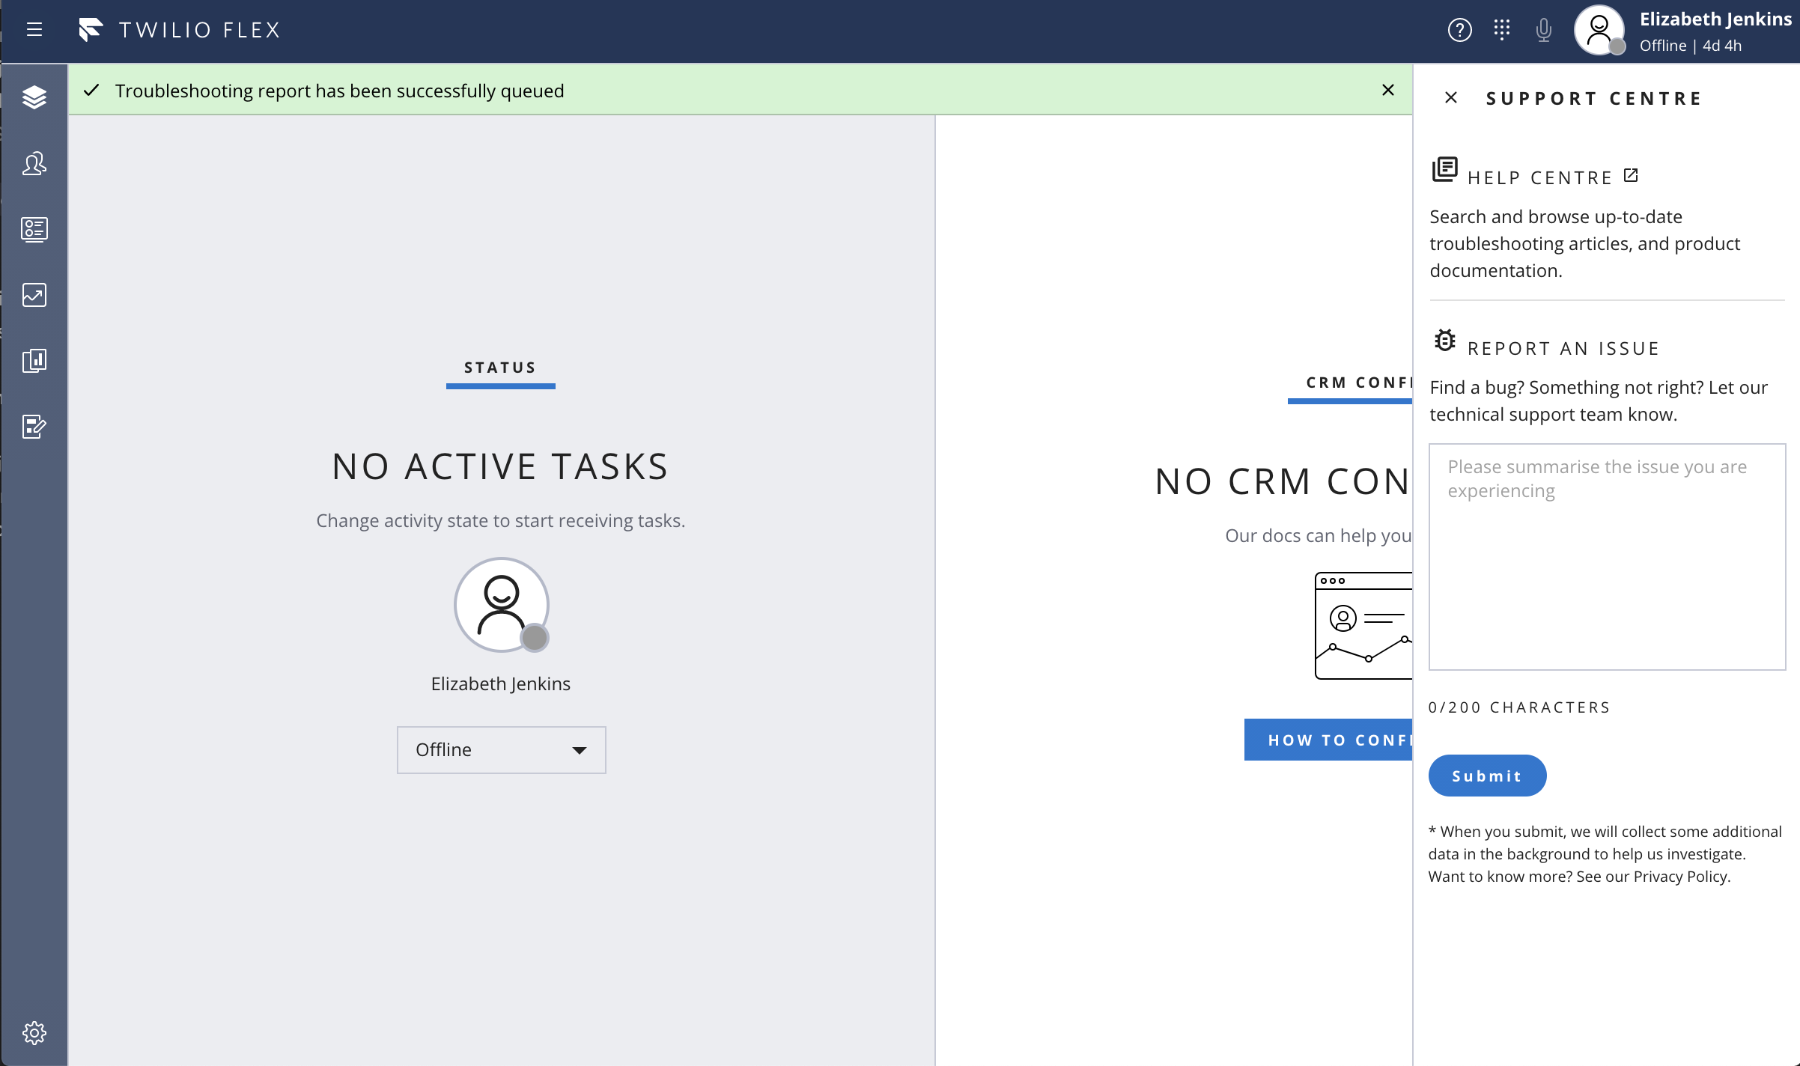Click the agent avatar in status panel
Screen dimensions: 1800x1066
pyautogui.click(x=501, y=605)
